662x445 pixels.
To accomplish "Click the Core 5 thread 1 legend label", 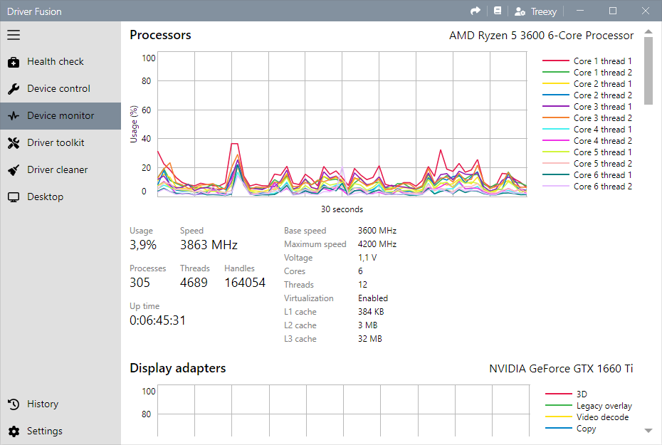I will tap(602, 152).
